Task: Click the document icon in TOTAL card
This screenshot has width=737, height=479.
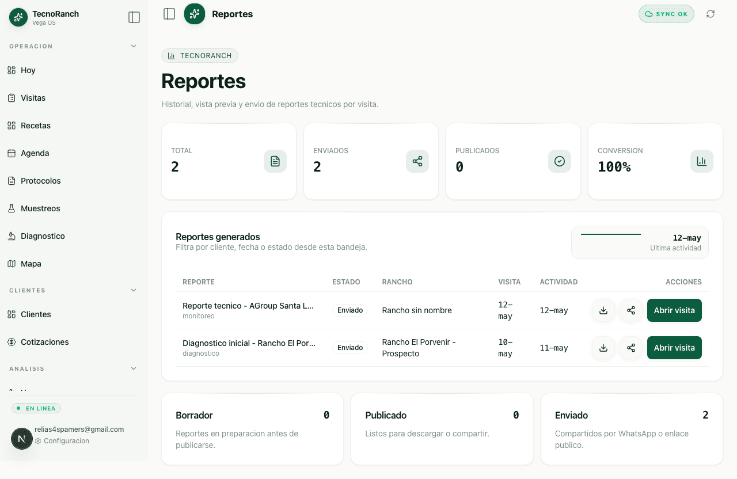Action: [x=275, y=161]
